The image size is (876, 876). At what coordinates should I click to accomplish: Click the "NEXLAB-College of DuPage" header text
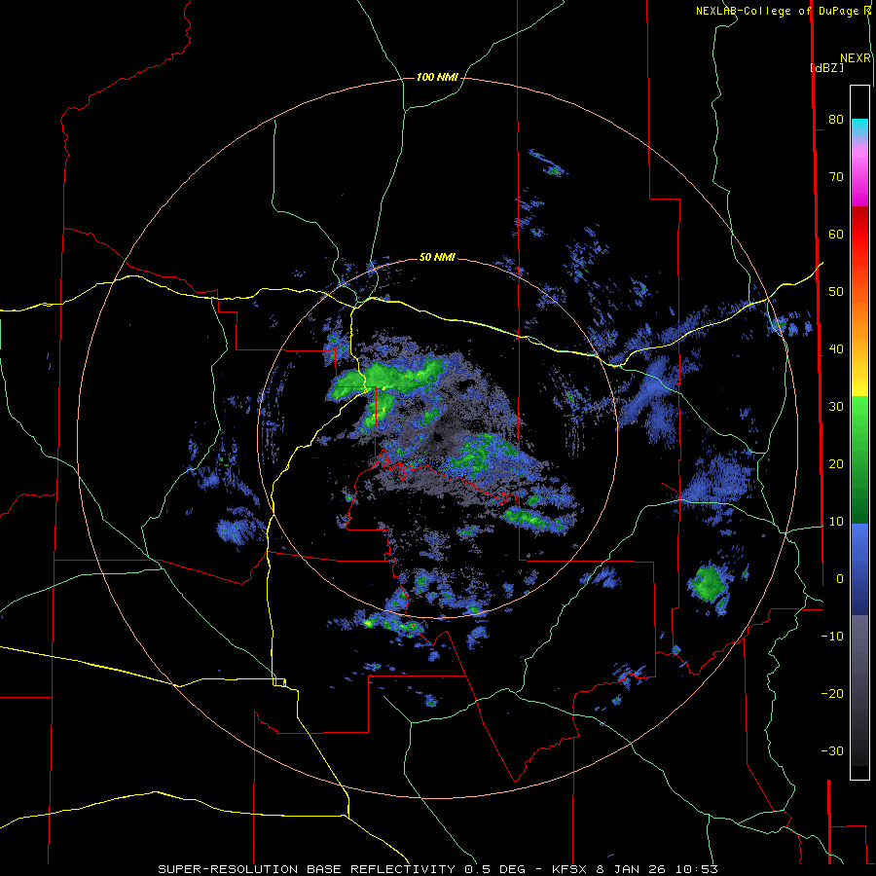tap(776, 11)
